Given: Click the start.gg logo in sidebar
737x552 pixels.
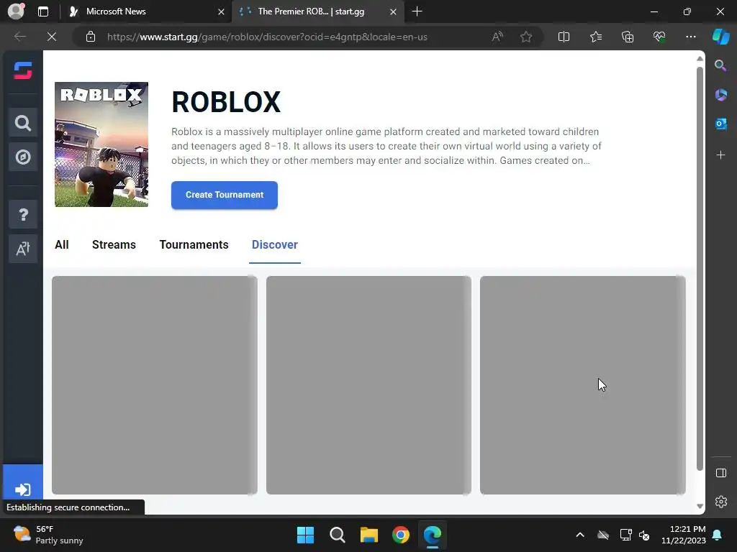Looking at the screenshot, I should pyautogui.click(x=22, y=71).
